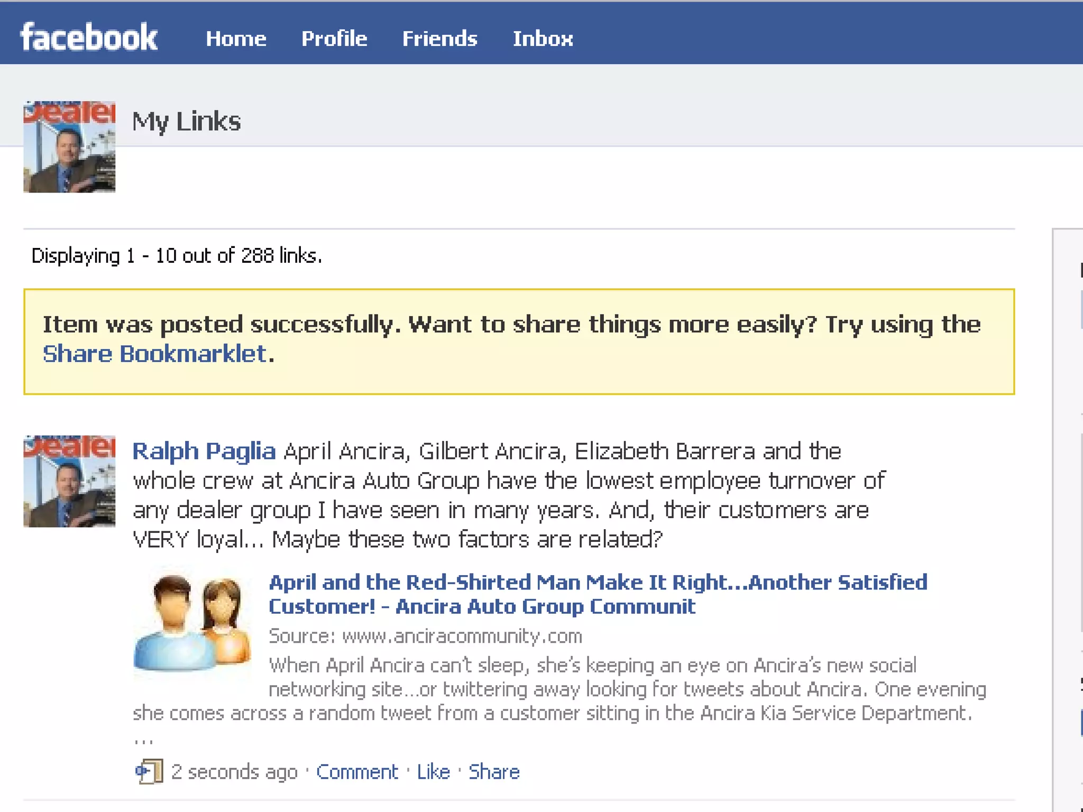Open the Friends menu item
Screen dimensions: 1083x812
(x=439, y=39)
